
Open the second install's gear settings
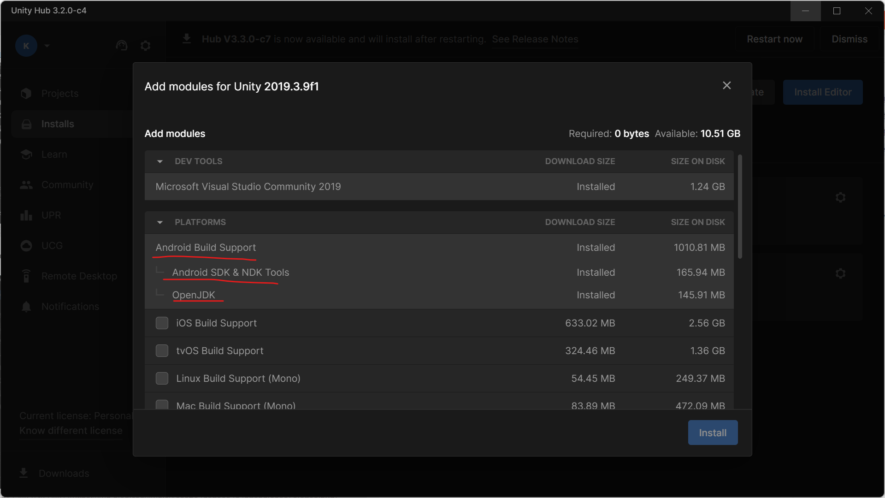840,273
